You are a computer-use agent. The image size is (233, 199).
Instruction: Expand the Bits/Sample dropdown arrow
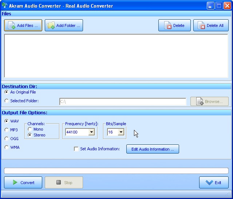click(x=121, y=132)
